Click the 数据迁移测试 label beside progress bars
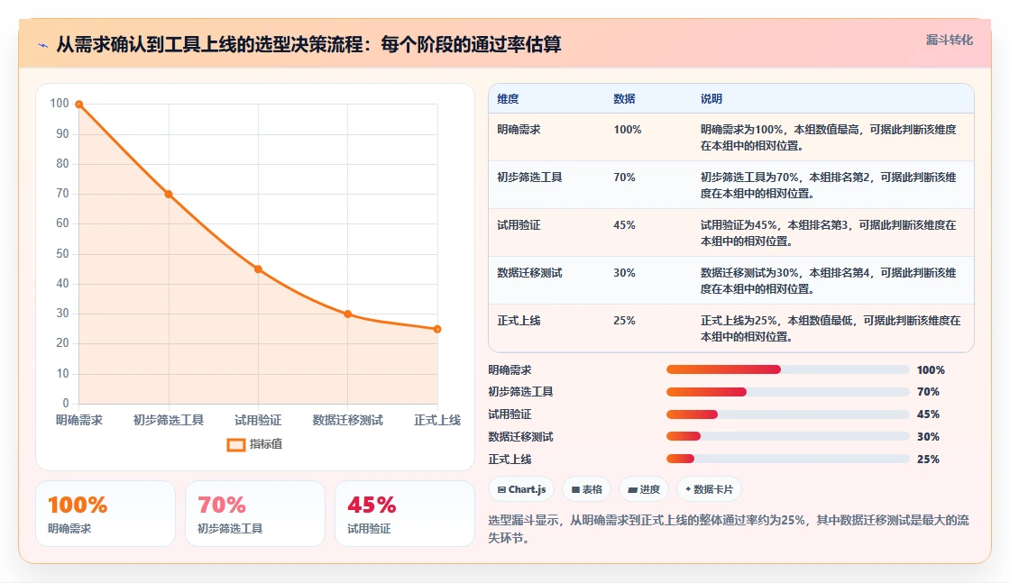Screen dimensions: 1010x583 tap(520, 437)
